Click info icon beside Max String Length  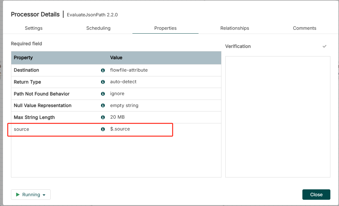[103, 117]
